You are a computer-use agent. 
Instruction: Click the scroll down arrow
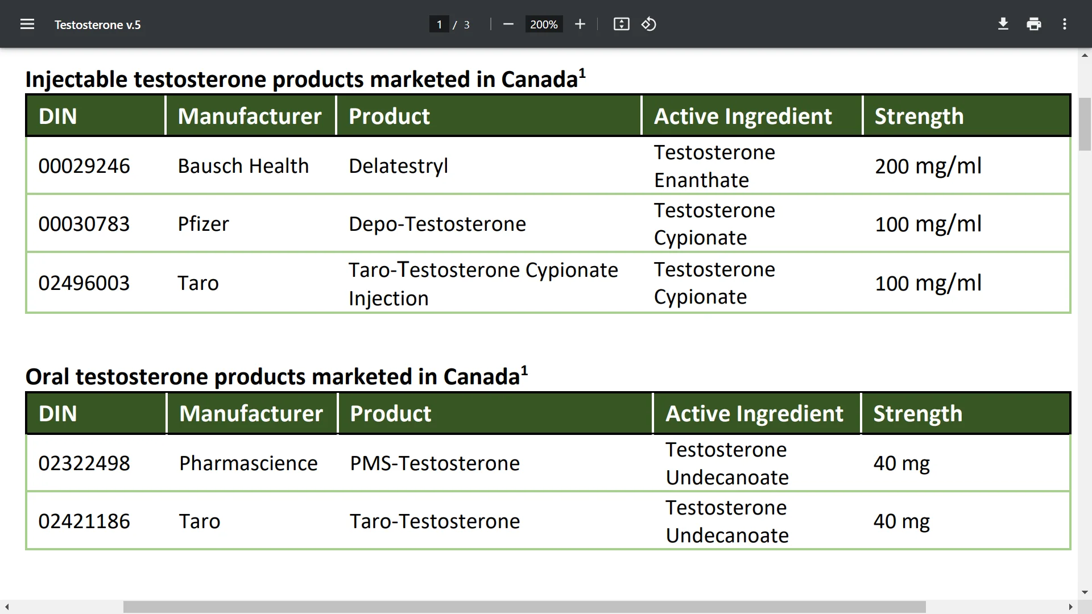1085,592
